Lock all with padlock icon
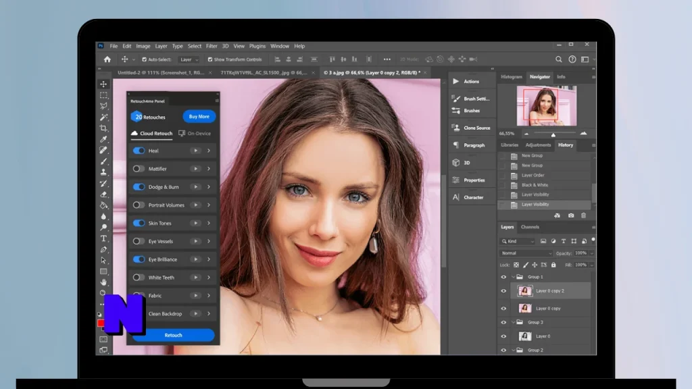 click(x=553, y=265)
